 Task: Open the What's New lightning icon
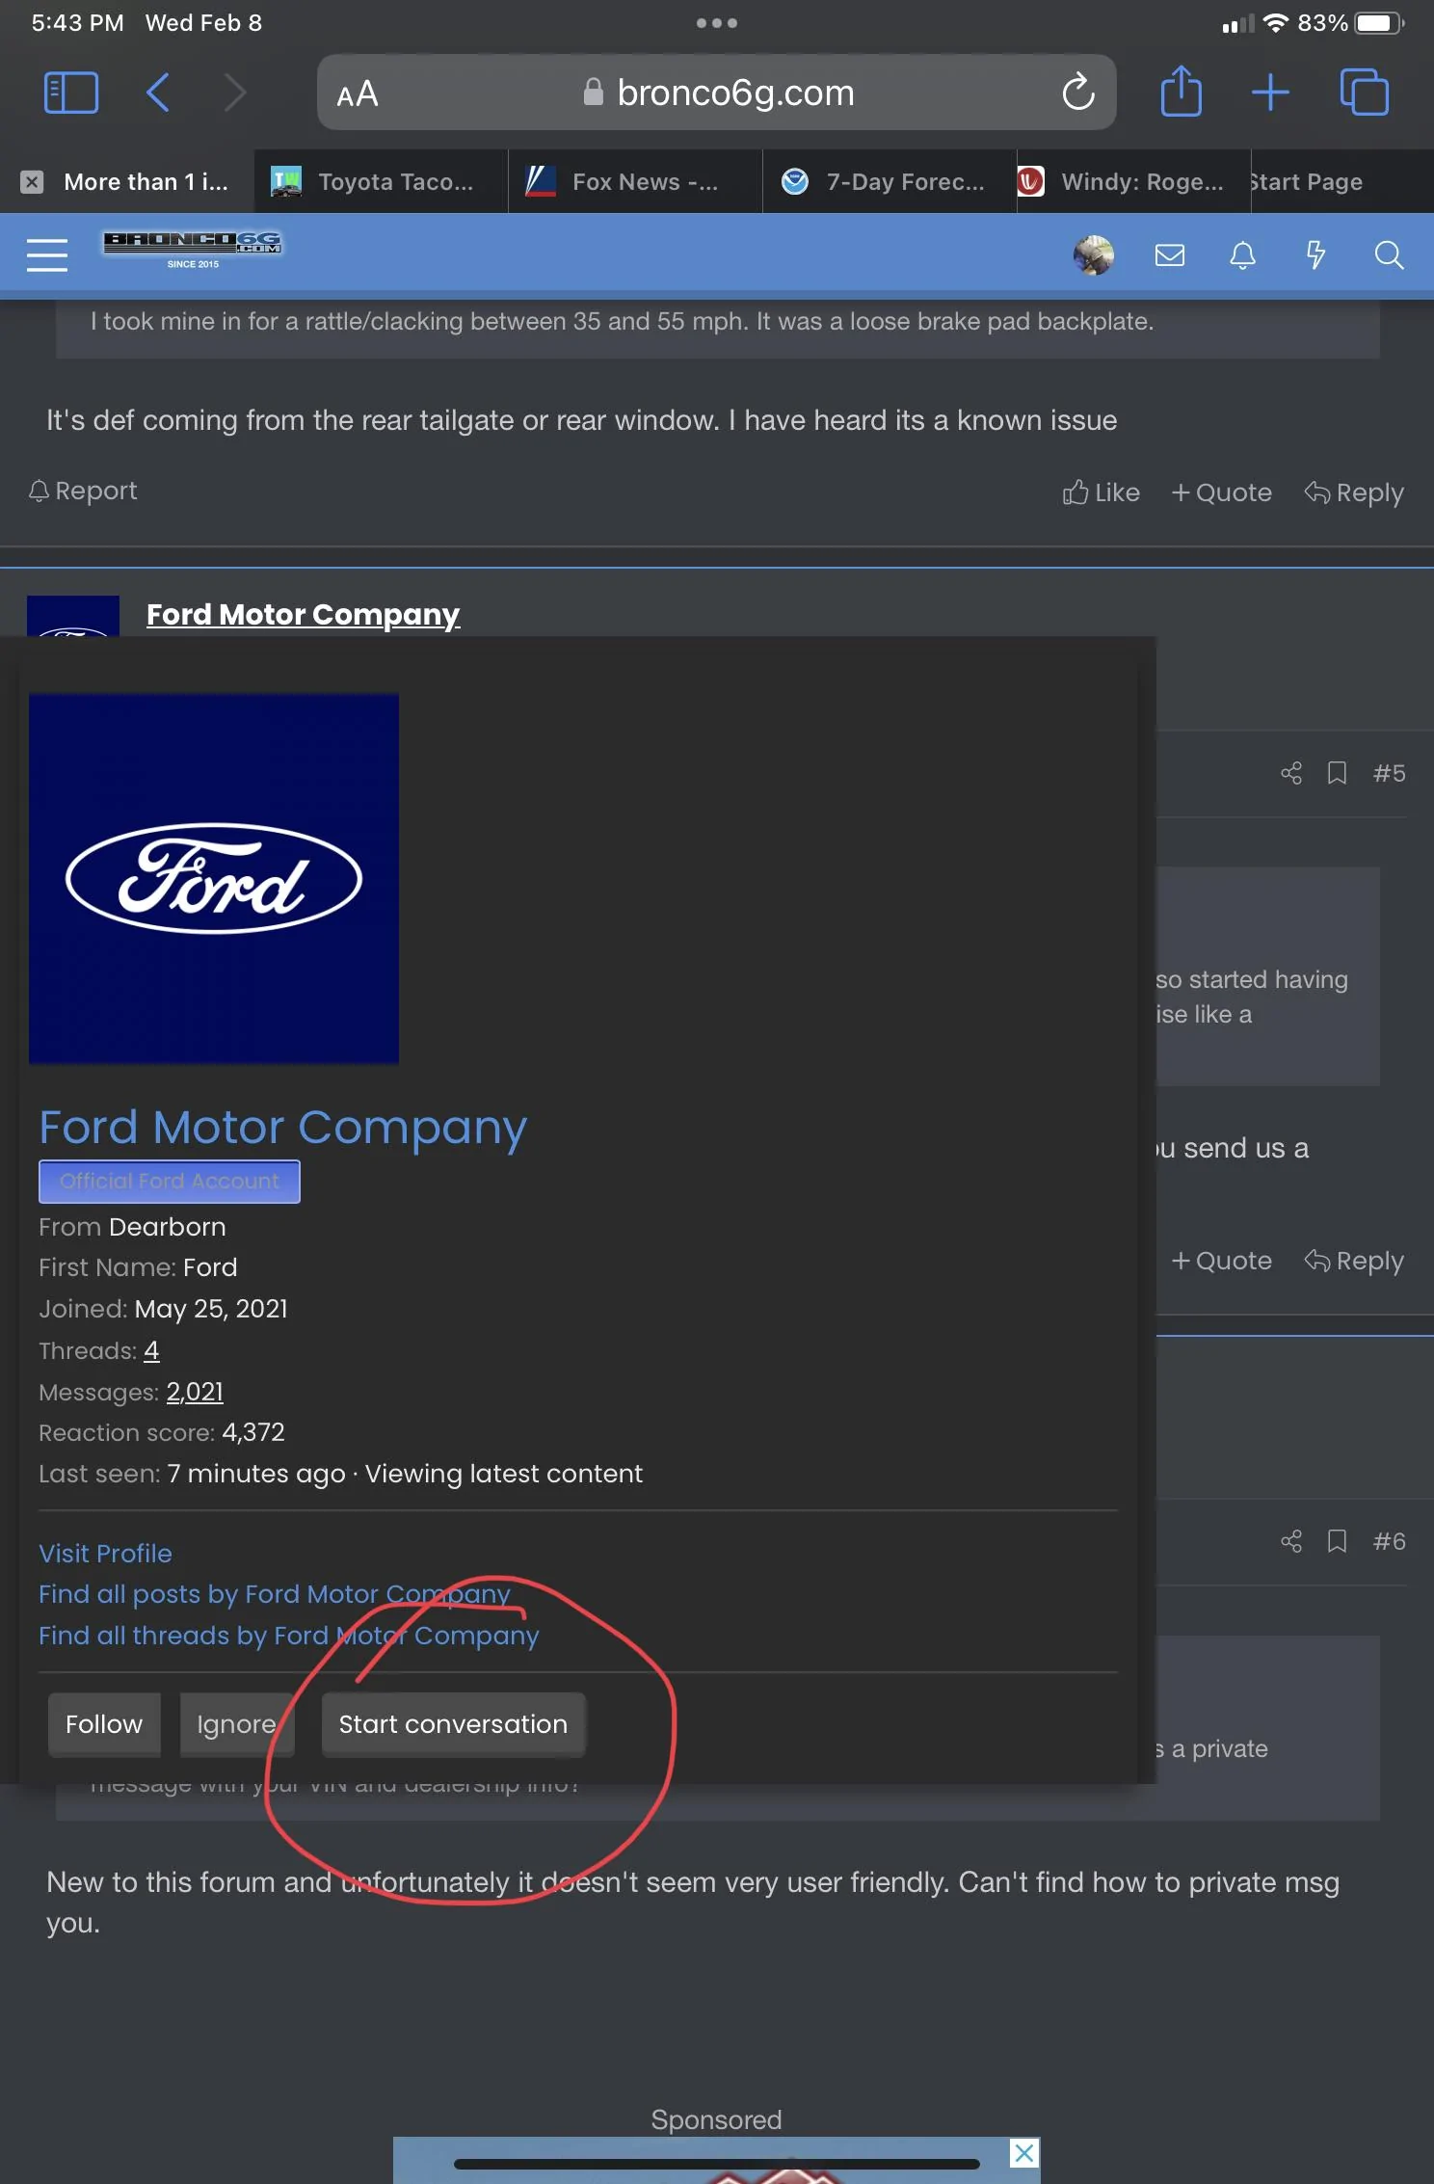pos(1315,254)
